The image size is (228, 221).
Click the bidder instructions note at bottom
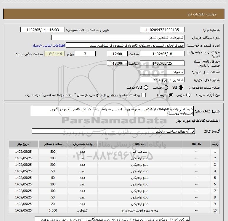(112, 219)
